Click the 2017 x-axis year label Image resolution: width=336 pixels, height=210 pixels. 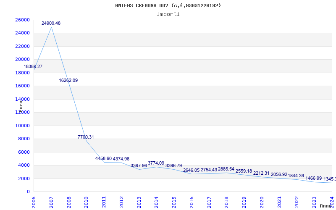(x=209, y=202)
